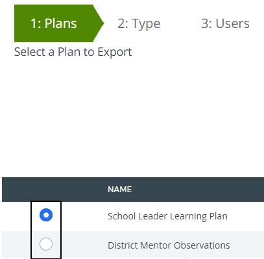The image size is (264, 259).
Task: Click the School Leader Learning Plan name
Action: click(x=167, y=216)
